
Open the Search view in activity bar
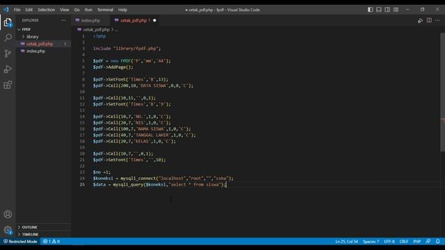coord(8,37)
